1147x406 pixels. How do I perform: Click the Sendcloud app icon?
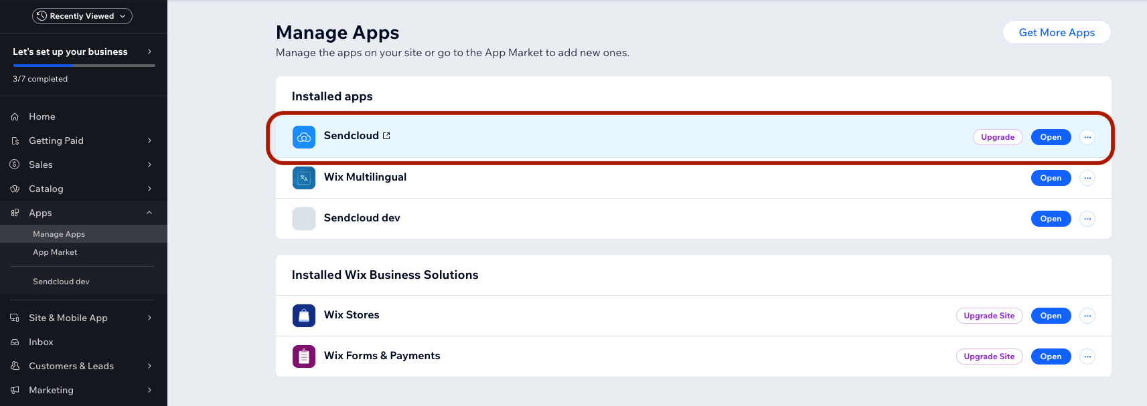coord(304,137)
